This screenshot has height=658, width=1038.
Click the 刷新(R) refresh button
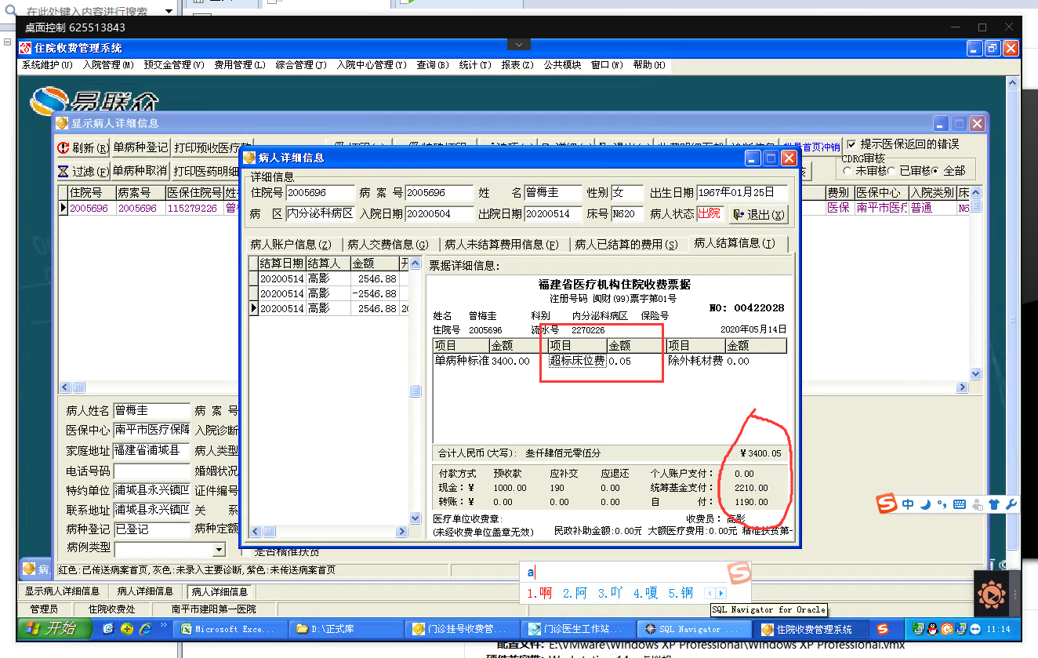(82, 147)
